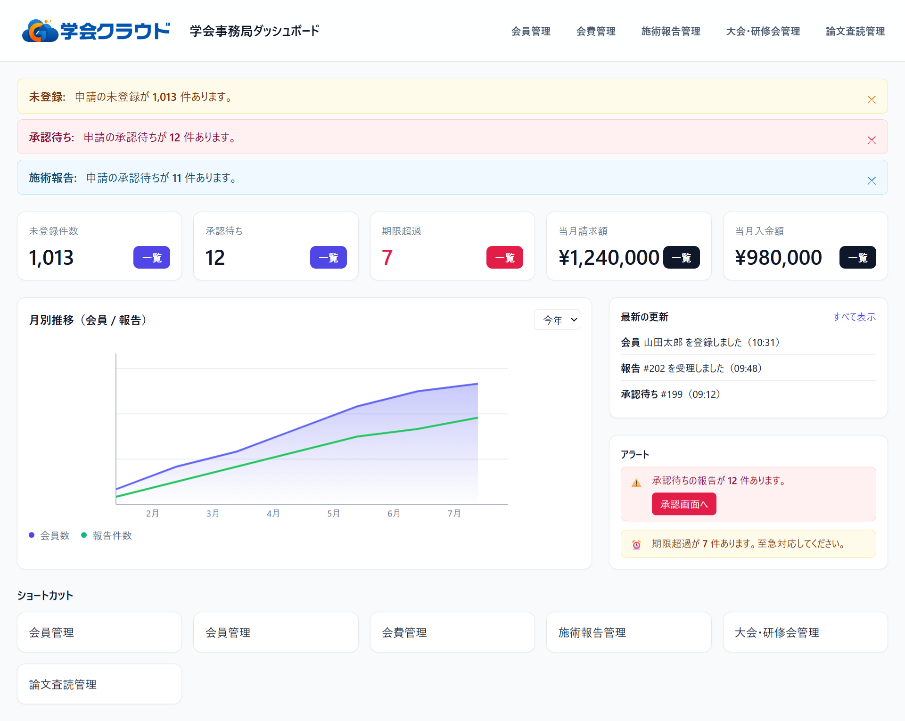Open the 今年 period dropdown on the chart

click(x=557, y=320)
